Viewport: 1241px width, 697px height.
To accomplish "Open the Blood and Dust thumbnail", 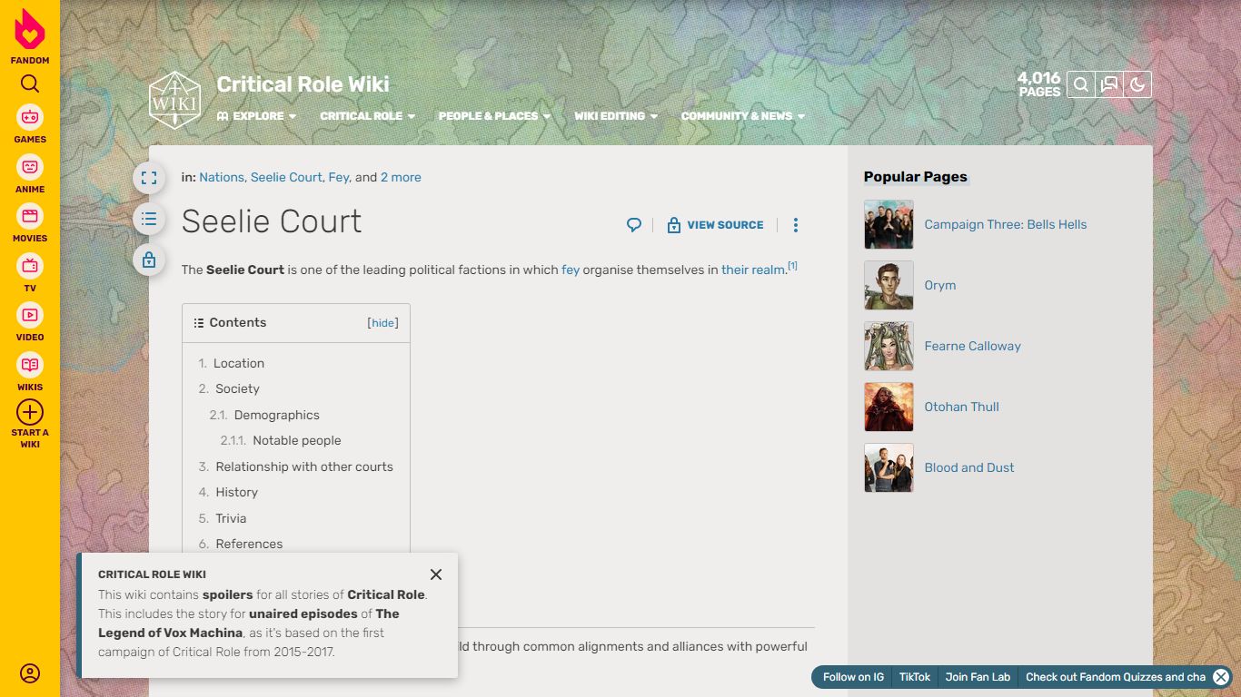I will click(x=889, y=468).
